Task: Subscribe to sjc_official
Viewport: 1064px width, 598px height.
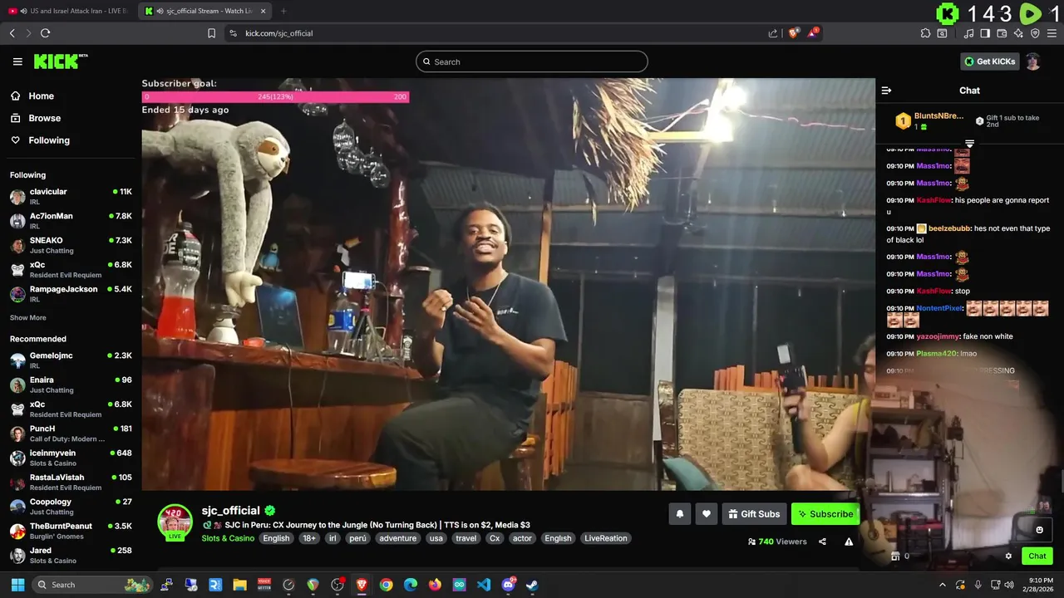Action: [x=825, y=514]
